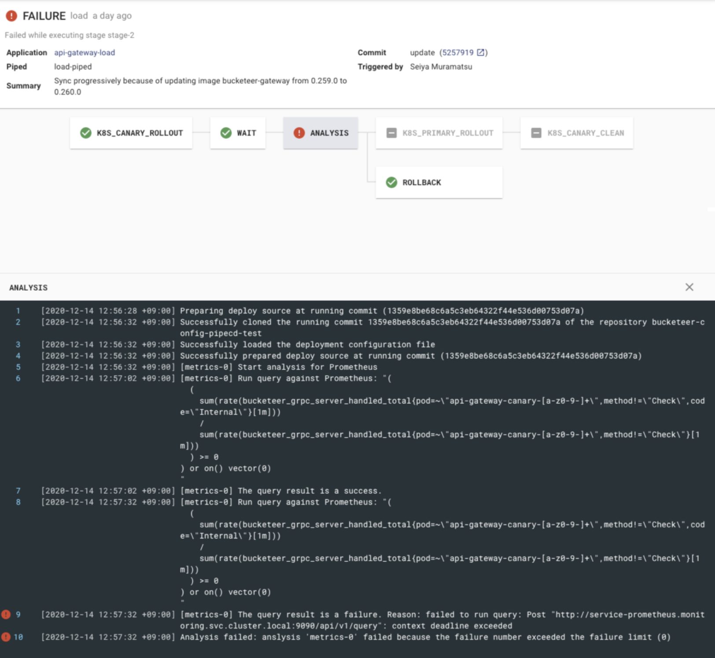715x658 pixels.
Task: Click the red error icon on ANALYSIS stage
Action: 299,133
